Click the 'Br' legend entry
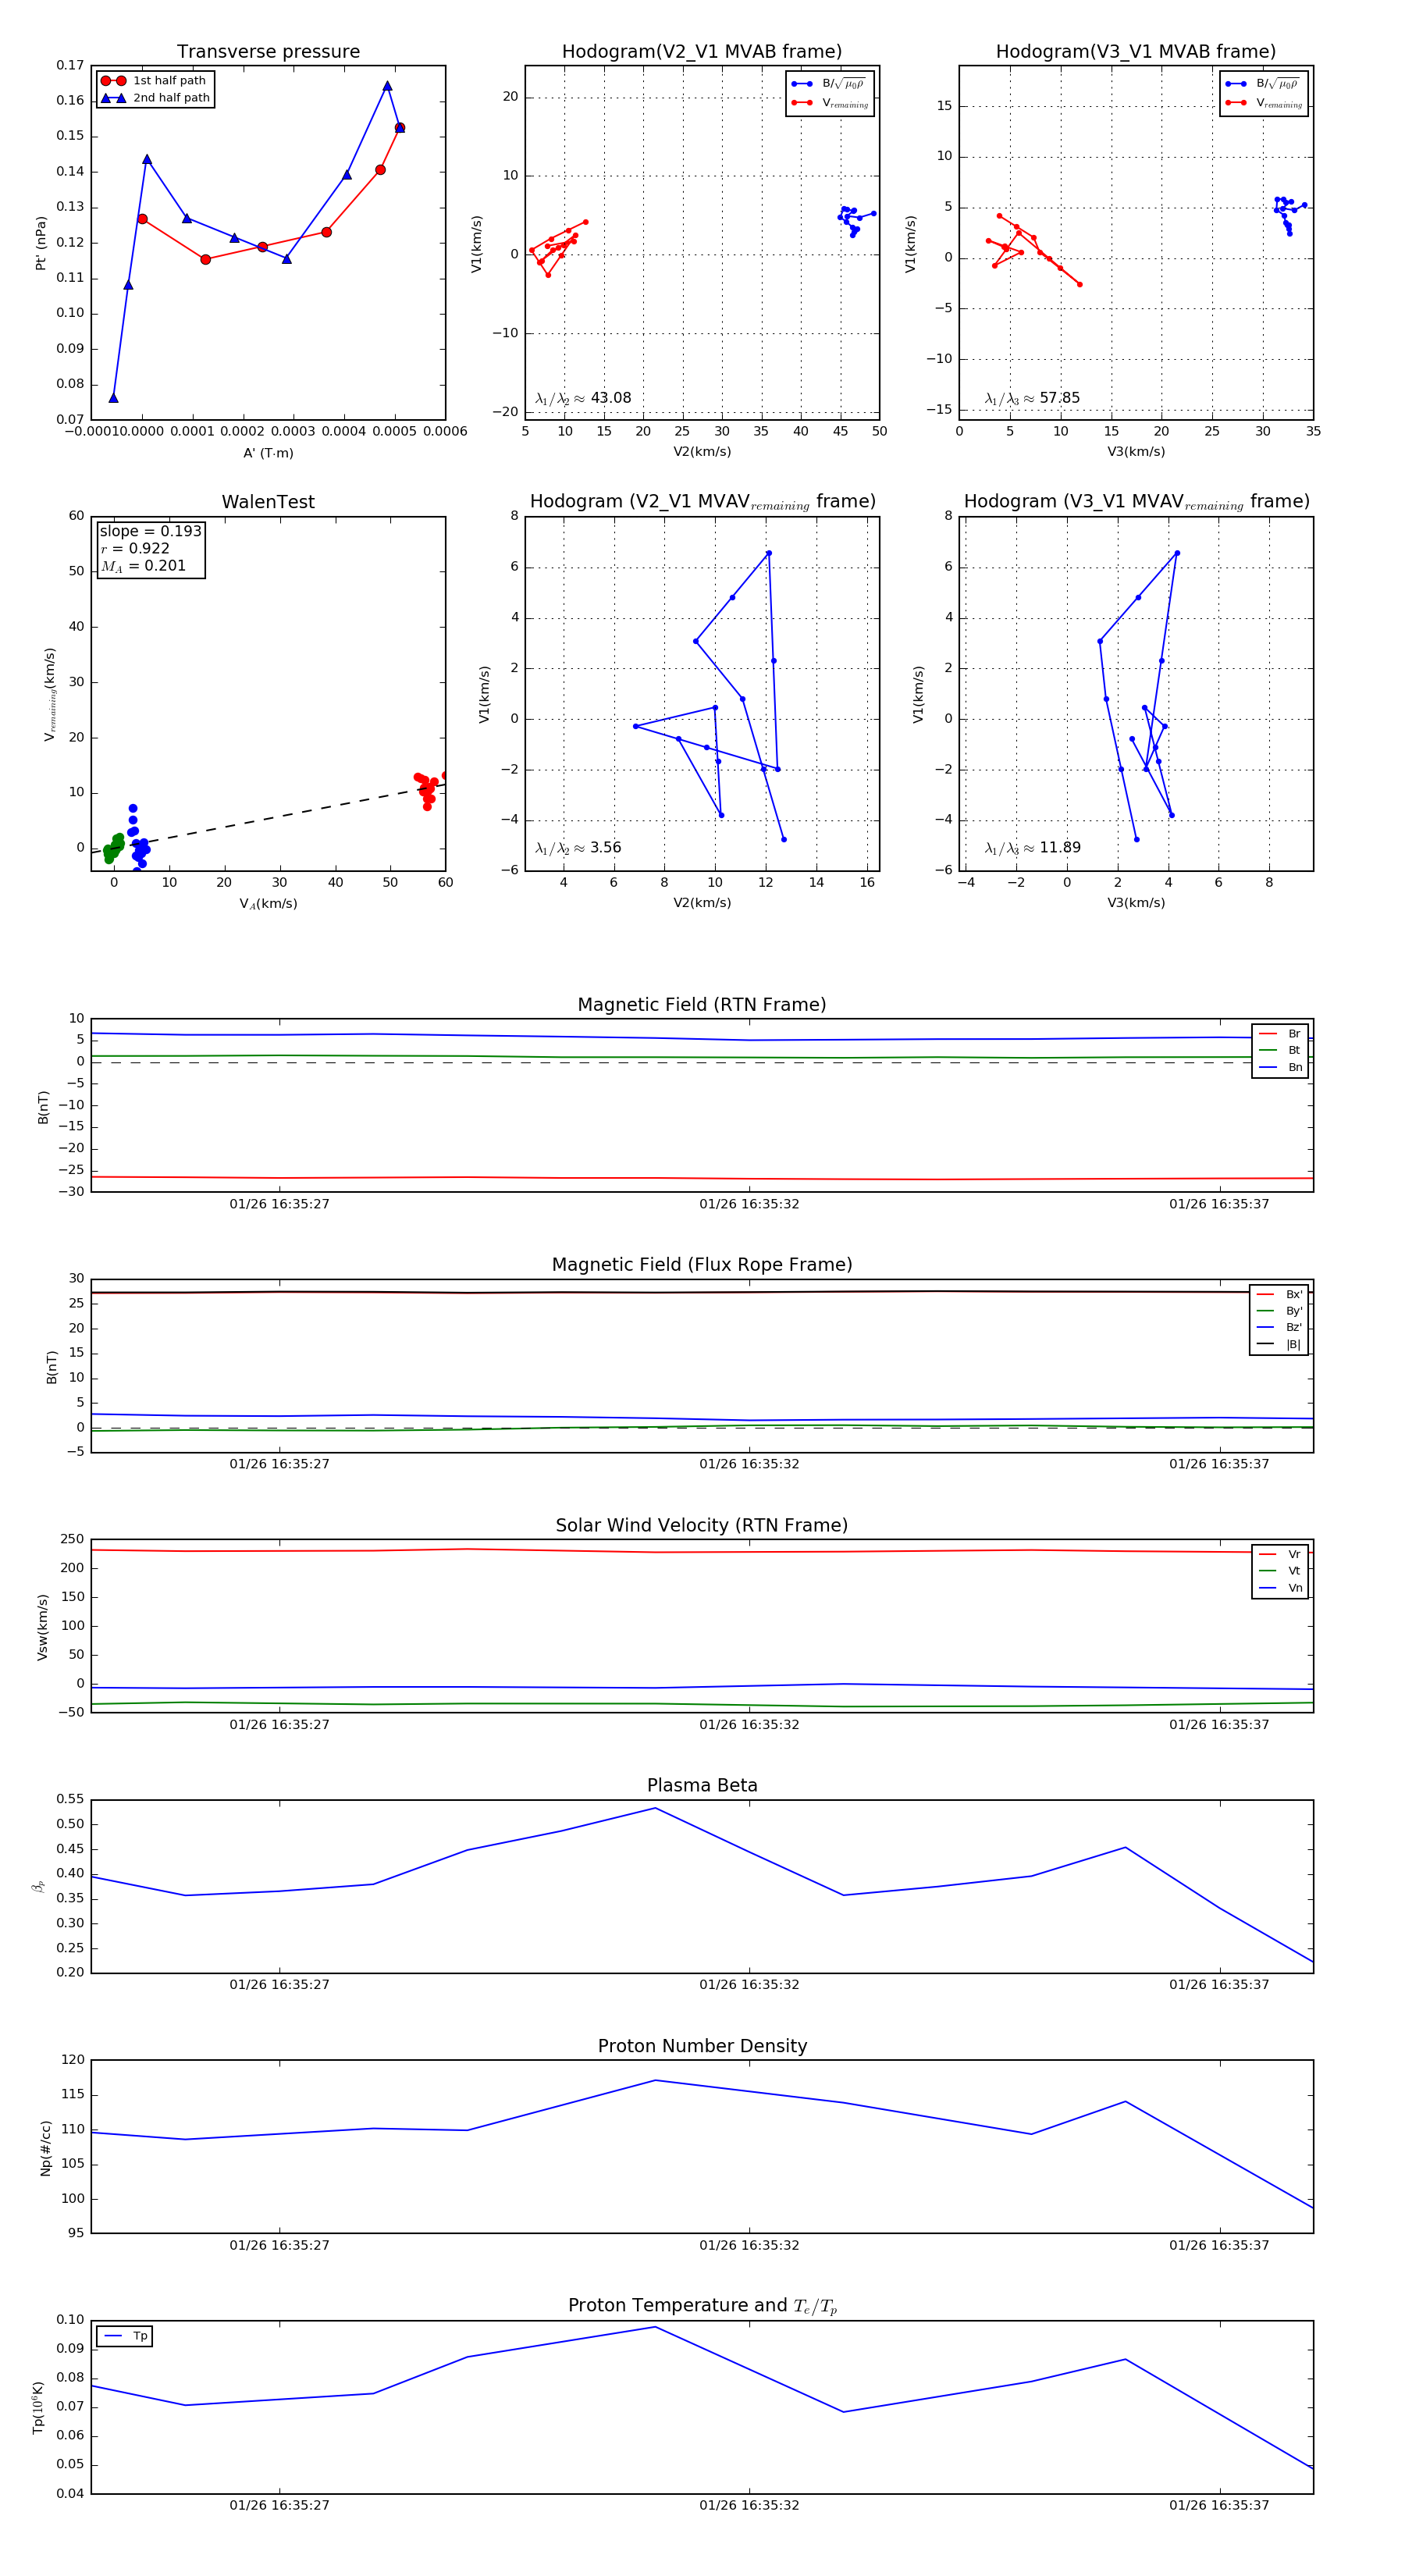This screenshot has height=2576, width=1405. pos(1280,1034)
